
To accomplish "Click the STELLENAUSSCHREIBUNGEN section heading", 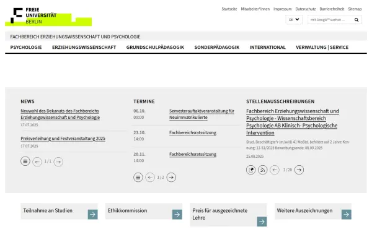I will (x=280, y=101).
